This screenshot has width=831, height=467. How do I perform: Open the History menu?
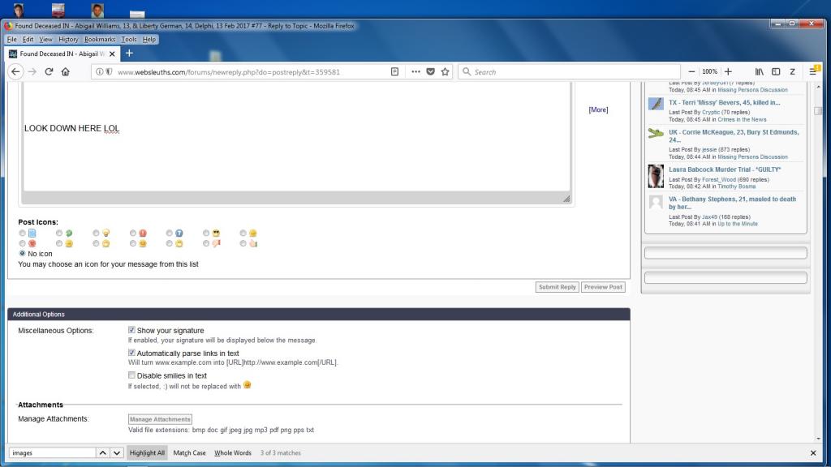click(x=68, y=39)
